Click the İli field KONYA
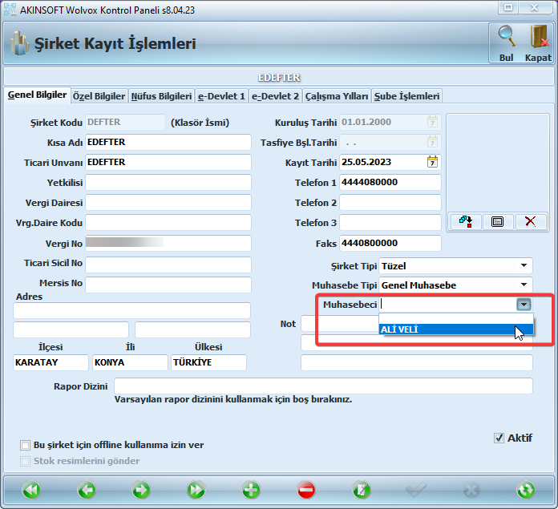The height and width of the screenshot is (509, 558). [x=130, y=362]
